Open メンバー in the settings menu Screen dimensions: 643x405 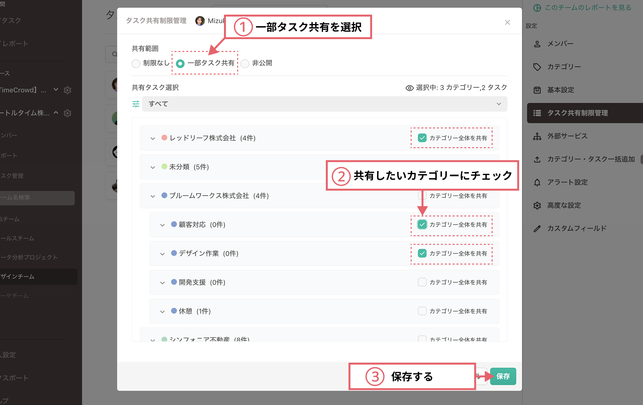coord(560,44)
